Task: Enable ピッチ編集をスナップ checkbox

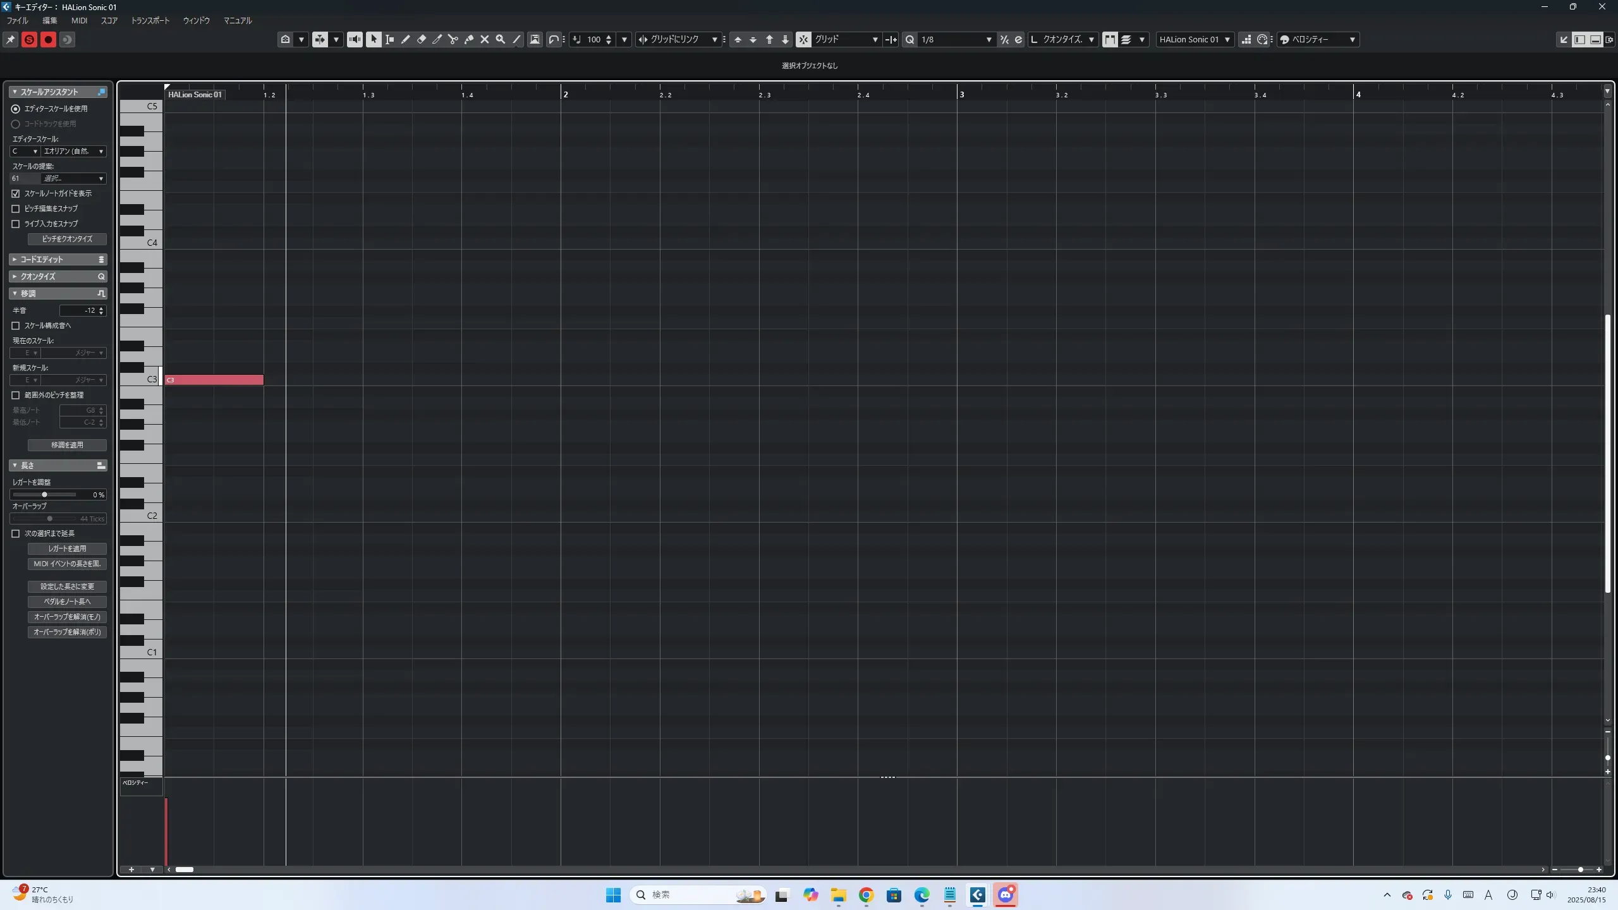Action: pos(16,209)
